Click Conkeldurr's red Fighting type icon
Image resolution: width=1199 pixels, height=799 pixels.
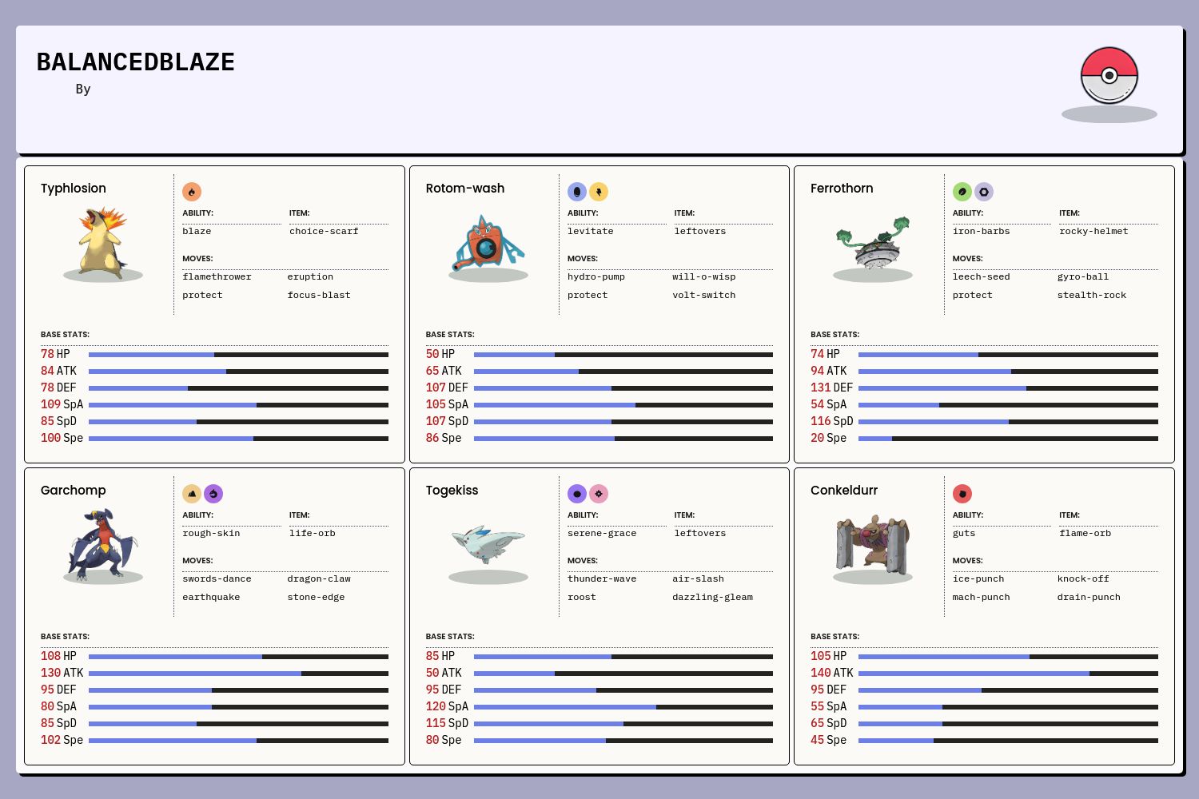point(962,494)
